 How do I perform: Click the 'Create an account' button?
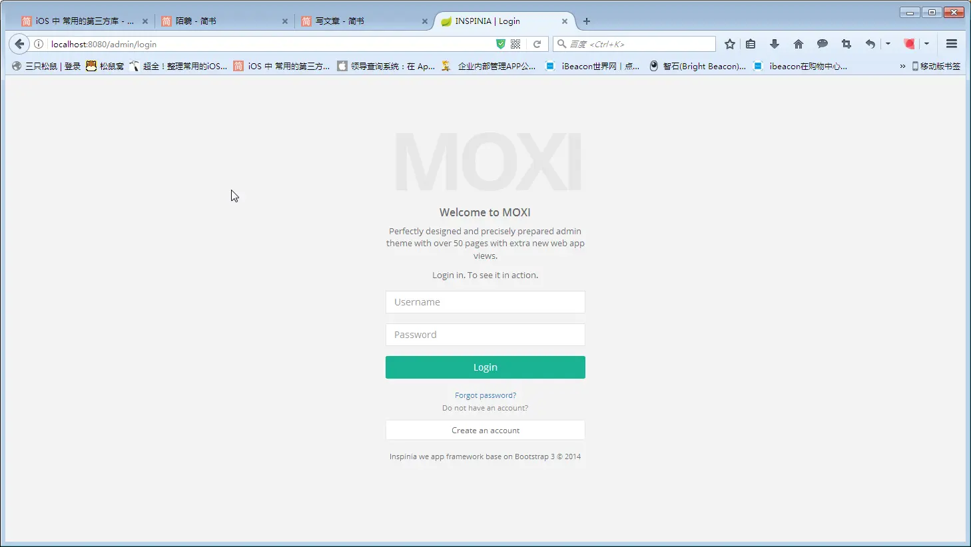[485, 430]
